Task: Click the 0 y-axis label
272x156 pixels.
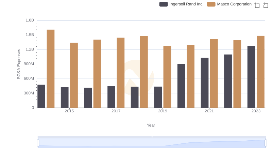Action: tap(33, 108)
